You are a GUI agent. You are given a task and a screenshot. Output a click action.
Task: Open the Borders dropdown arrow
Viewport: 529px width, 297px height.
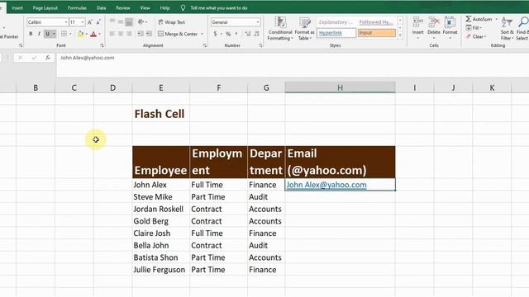coord(70,34)
